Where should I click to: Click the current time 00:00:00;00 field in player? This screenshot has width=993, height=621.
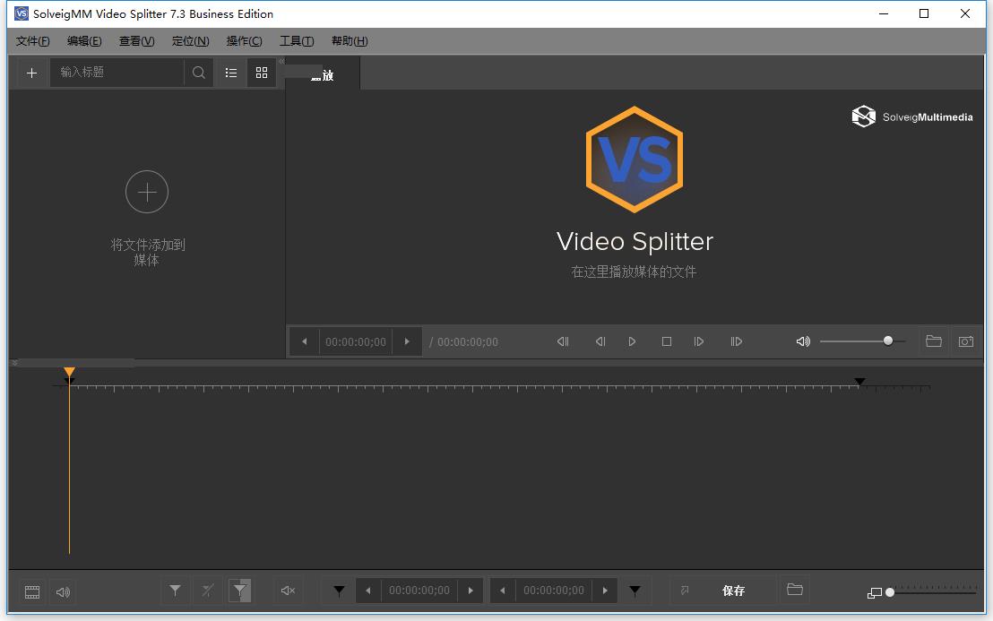pyautogui.click(x=355, y=341)
